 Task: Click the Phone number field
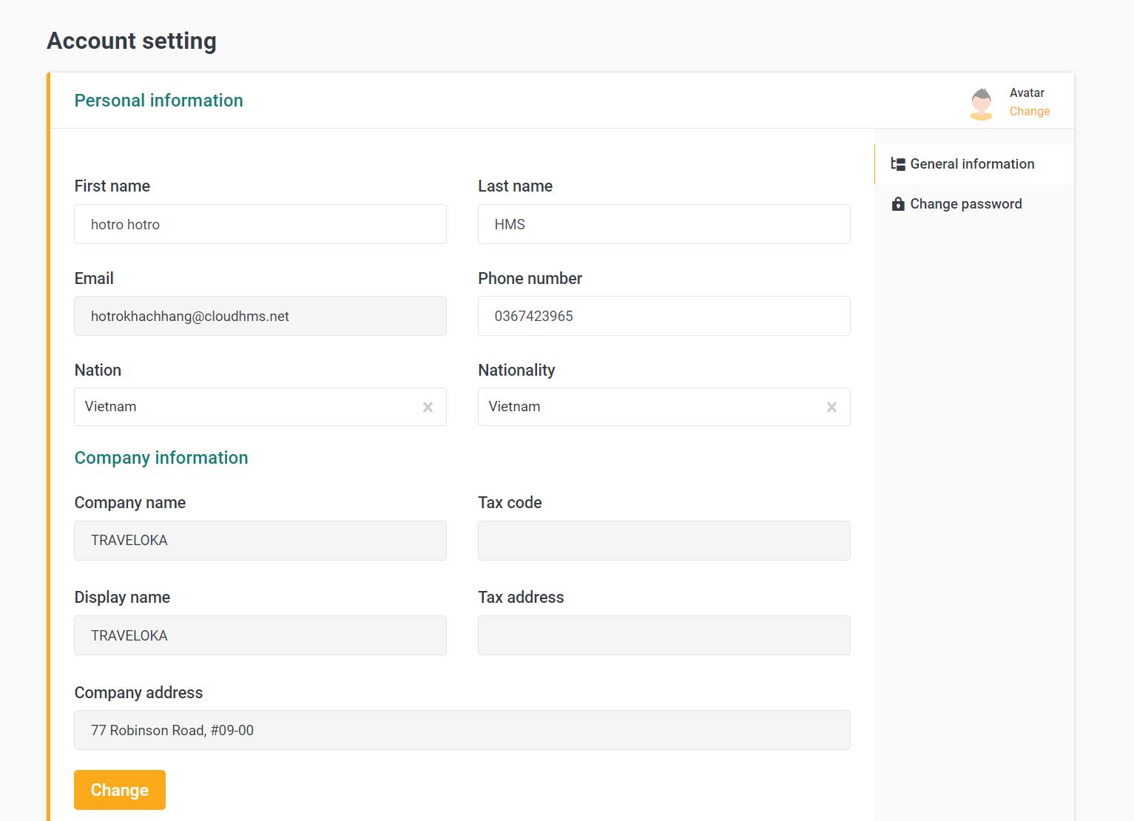[x=664, y=316]
